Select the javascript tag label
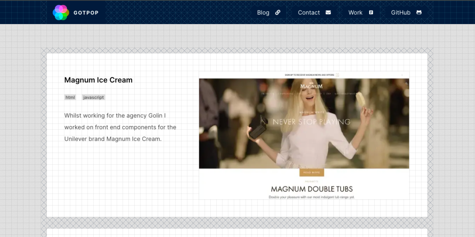This screenshot has height=237, width=475. 94,97
